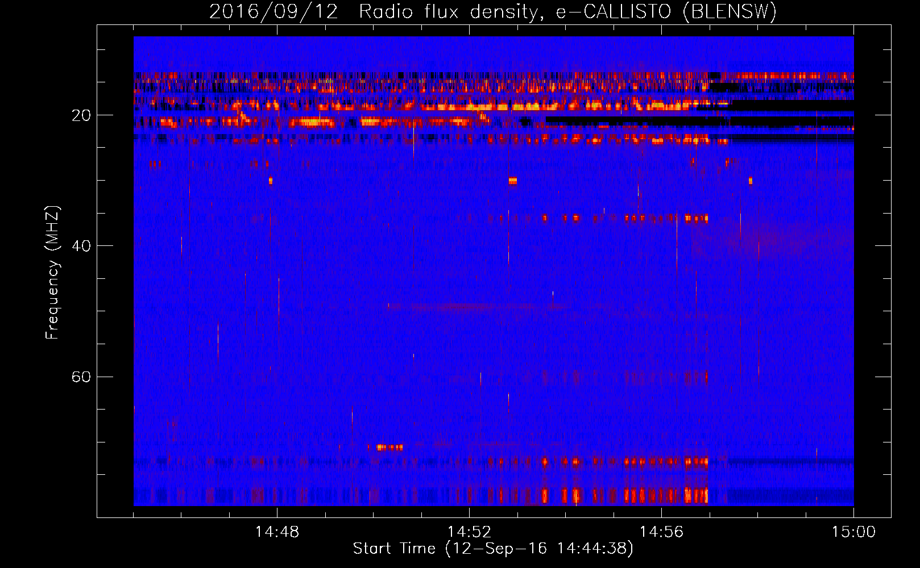Viewport: 920px width, 568px height.
Task: Click the 14:52 time axis label
Action: (x=469, y=532)
